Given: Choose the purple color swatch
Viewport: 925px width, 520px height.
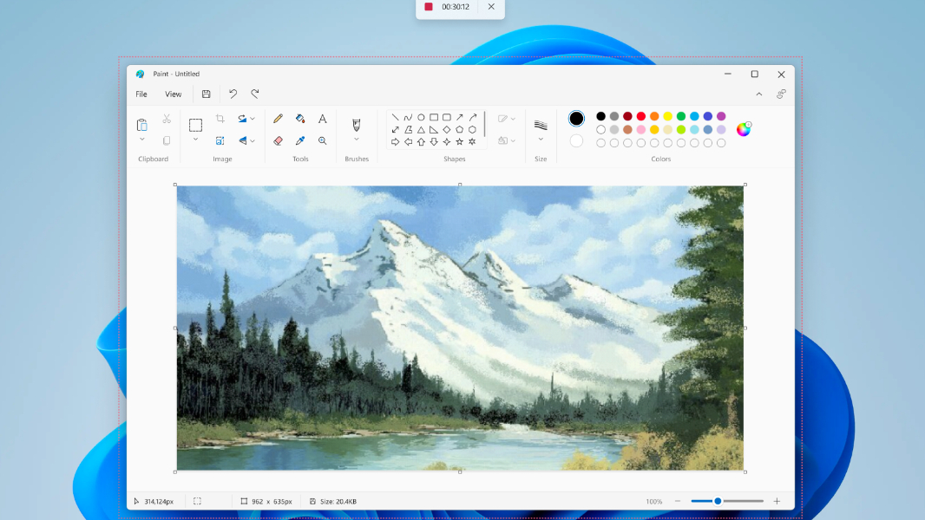Looking at the screenshot, I should pos(721,117).
